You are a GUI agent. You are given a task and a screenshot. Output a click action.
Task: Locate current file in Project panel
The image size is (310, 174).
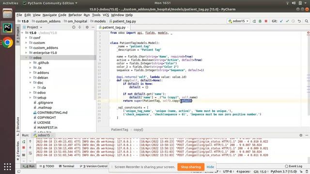(74, 27)
